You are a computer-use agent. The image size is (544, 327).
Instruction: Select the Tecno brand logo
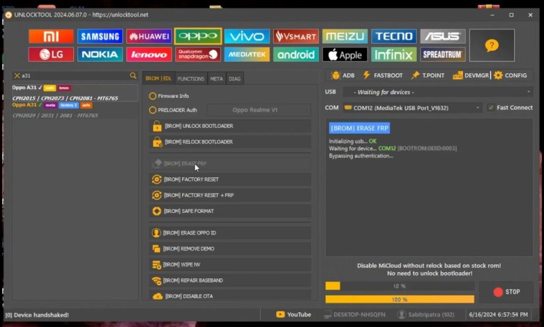pyautogui.click(x=394, y=36)
